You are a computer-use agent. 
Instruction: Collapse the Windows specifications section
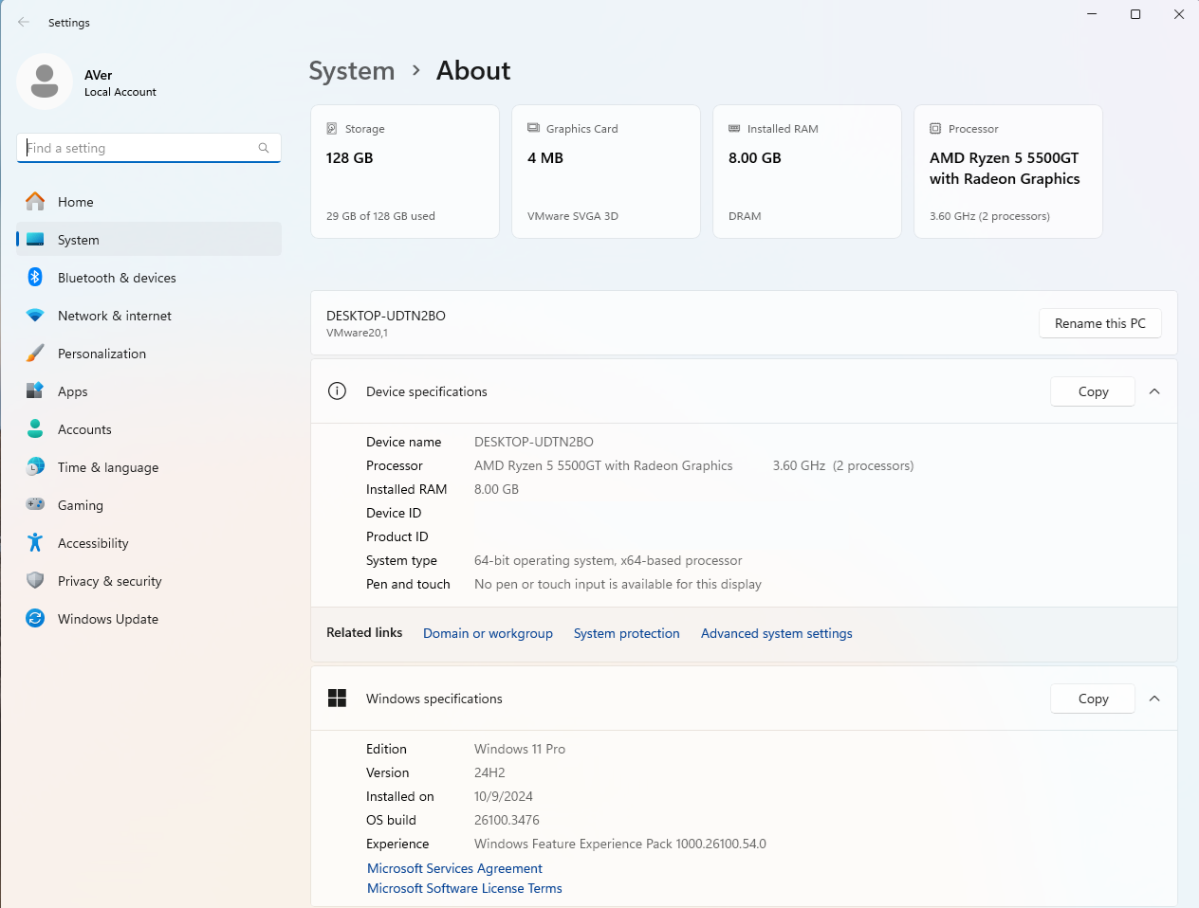(1154, 699)
